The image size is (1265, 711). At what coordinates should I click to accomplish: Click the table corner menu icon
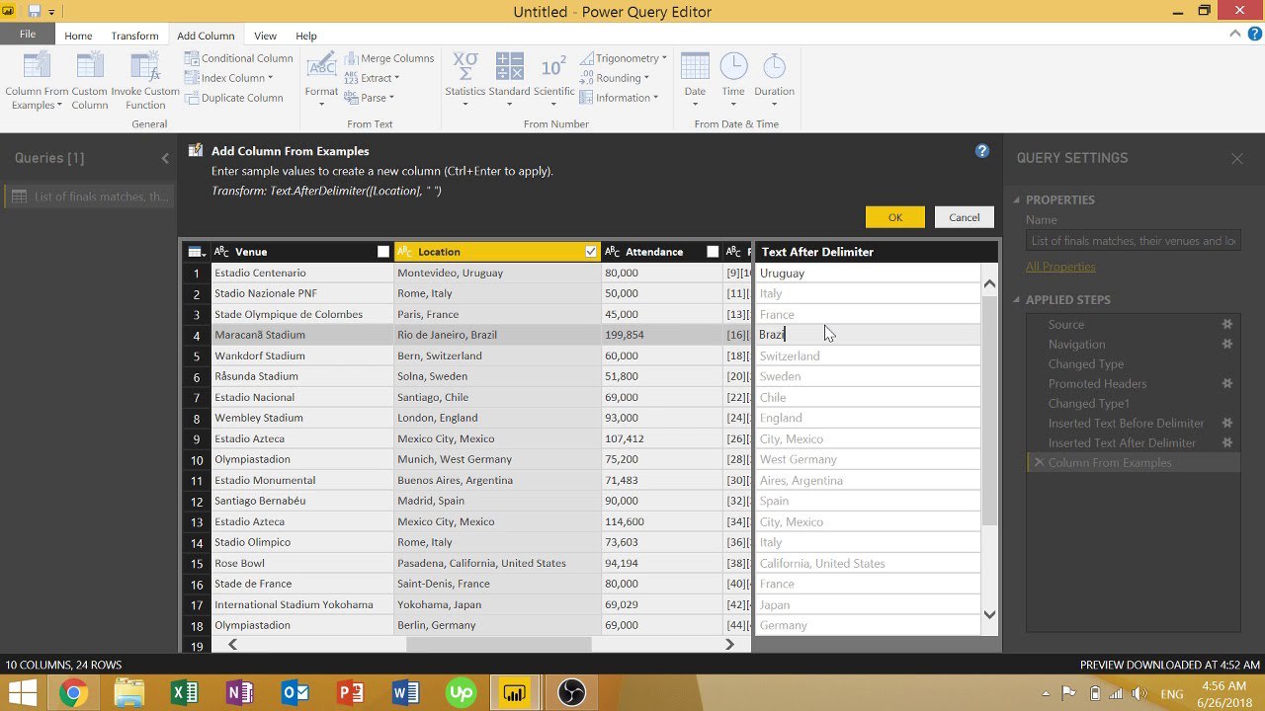click(x=196, y=252)
